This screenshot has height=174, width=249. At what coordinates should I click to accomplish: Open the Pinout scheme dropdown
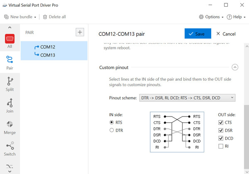(x=187, y=98)
